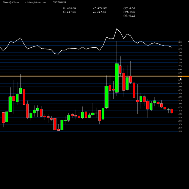Click the open price O: 468.00
Image resolution: width=189 pixels, height=189 pixels.
70,8
